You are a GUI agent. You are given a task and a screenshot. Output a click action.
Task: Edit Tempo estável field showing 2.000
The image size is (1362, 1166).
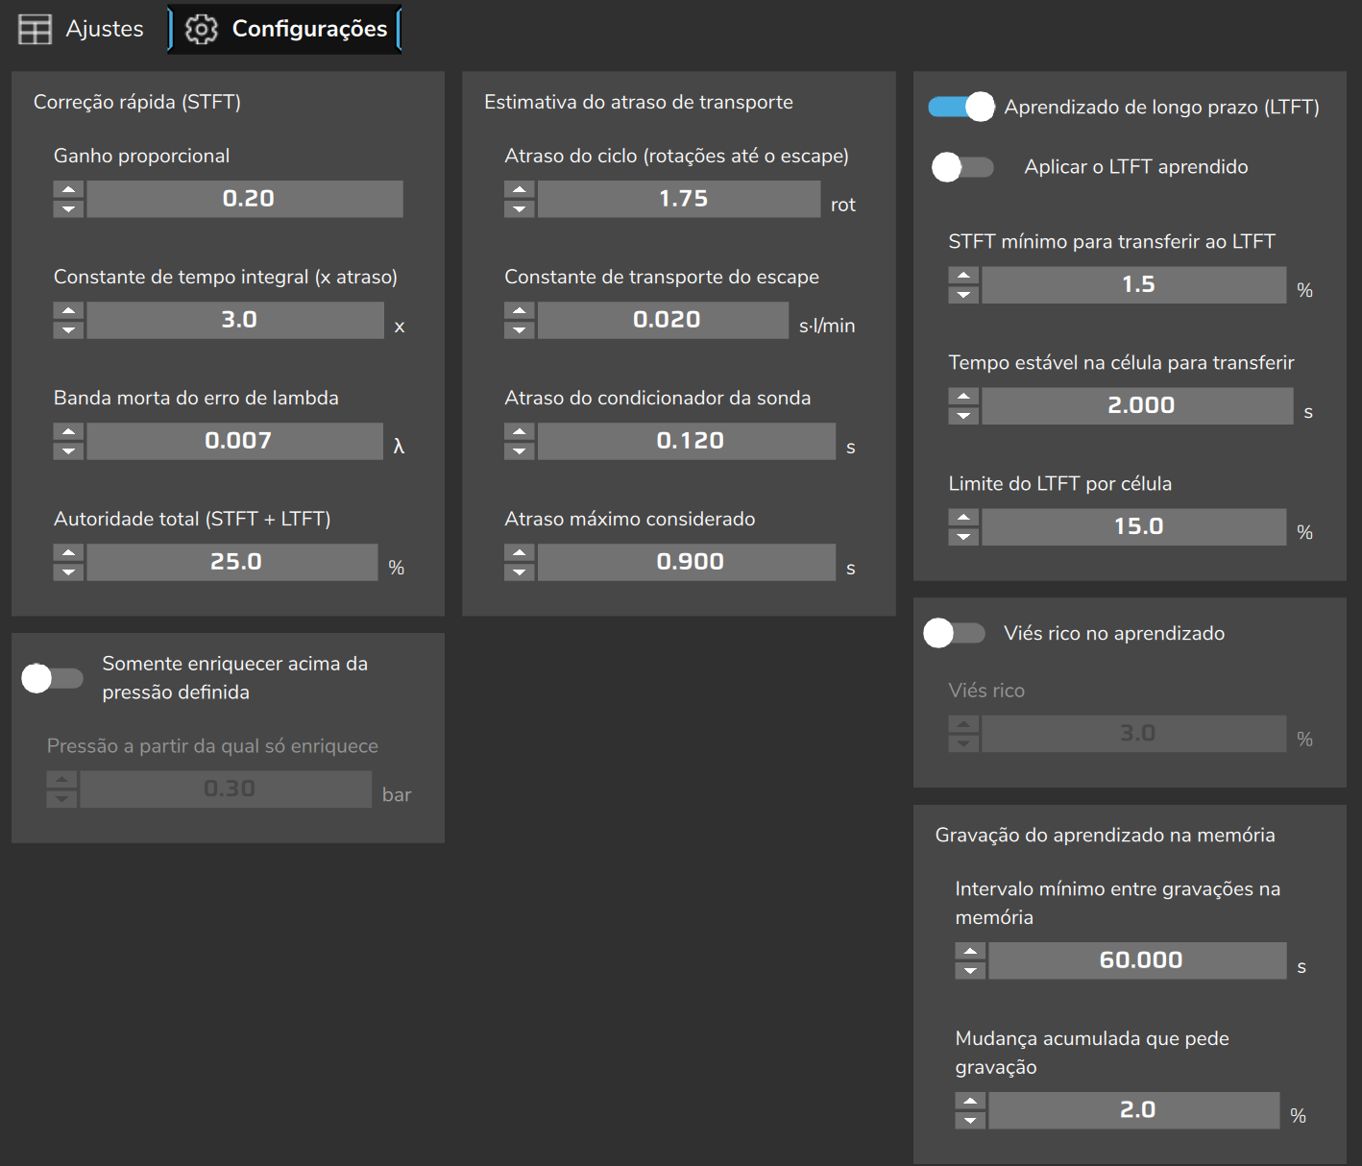[1137, 406]
